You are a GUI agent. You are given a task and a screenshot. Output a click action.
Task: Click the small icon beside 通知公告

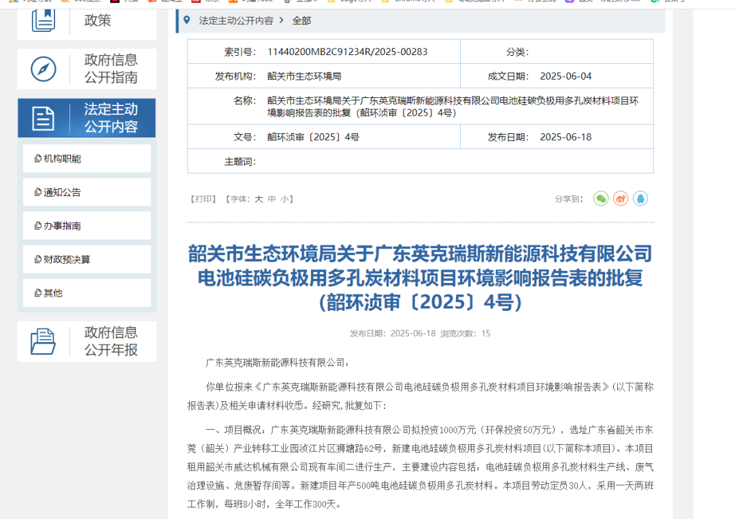[x=38, y=192]
